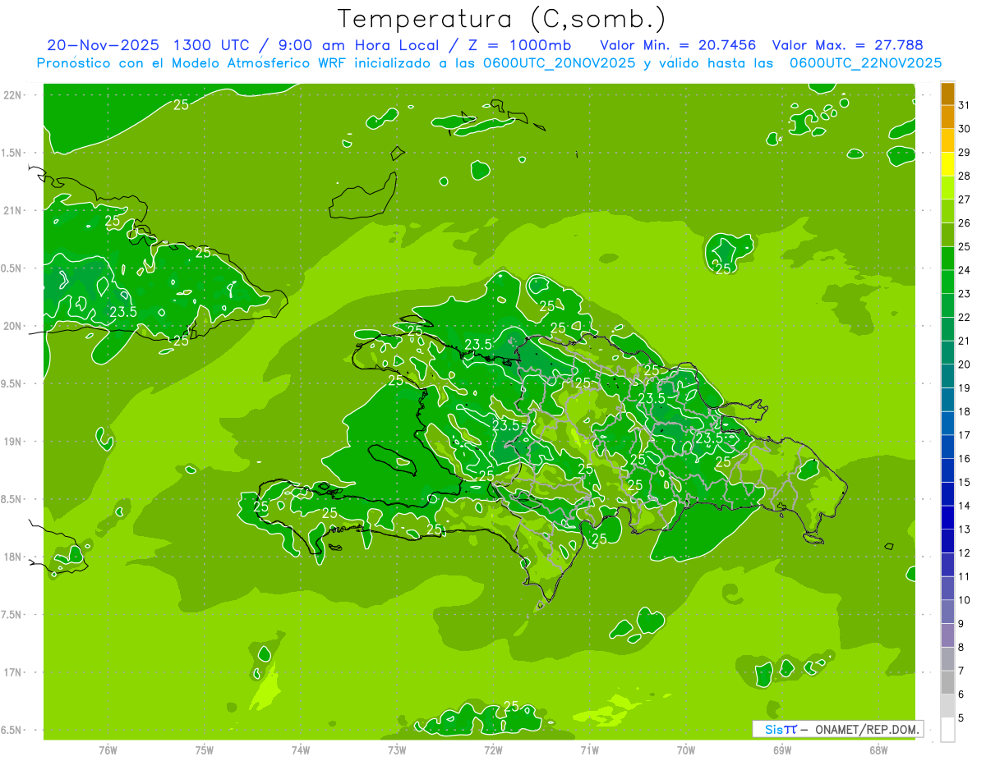Pick the dark blue swatch between 13 and 14
The width and height of the screenshot is (986, 761).
click(947, 517)
